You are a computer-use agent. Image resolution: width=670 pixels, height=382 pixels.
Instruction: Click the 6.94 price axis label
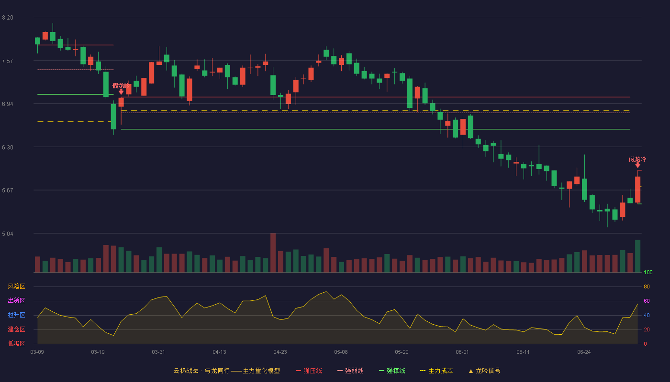pos(8,104)
